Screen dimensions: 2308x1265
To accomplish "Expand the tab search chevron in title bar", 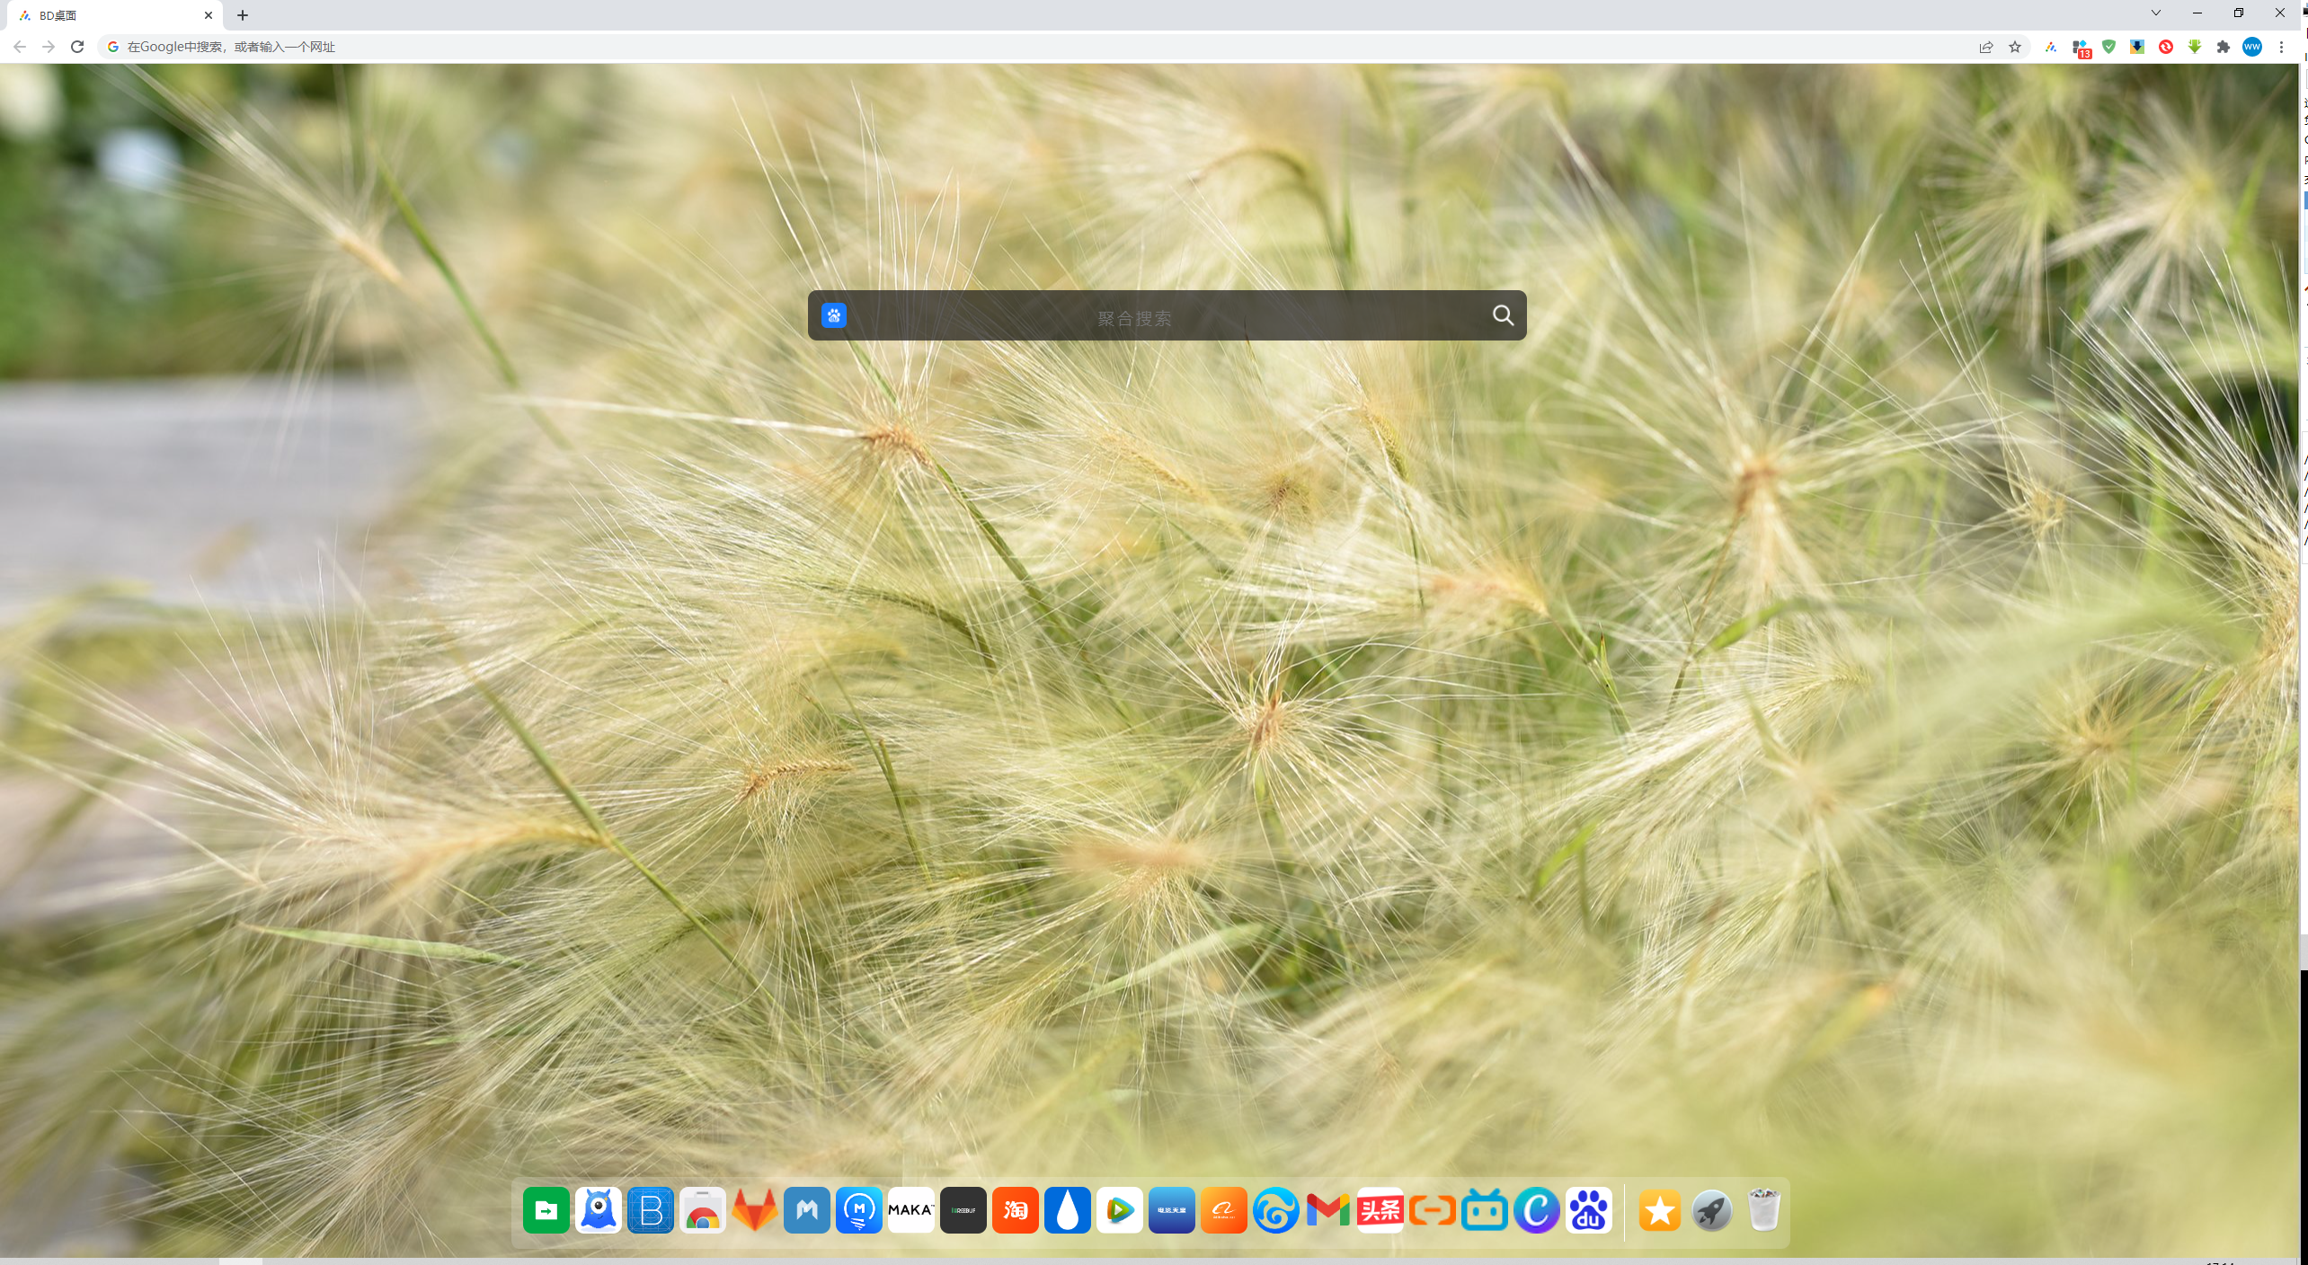I will pos(2155,13).
